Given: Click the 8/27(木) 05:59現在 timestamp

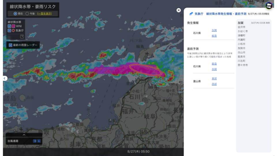Looking at the screenshot, I should [x=259, y=14].
